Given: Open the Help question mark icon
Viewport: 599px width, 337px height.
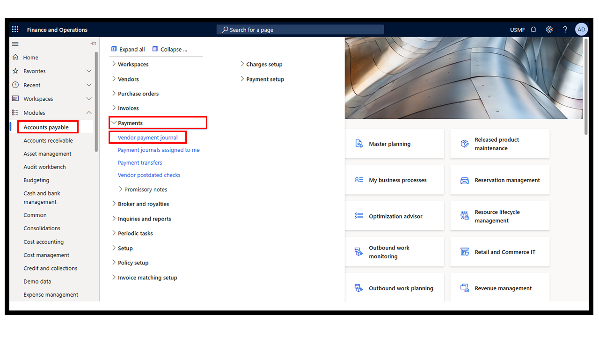Looking at the screenshot, I should pos(565,29).
